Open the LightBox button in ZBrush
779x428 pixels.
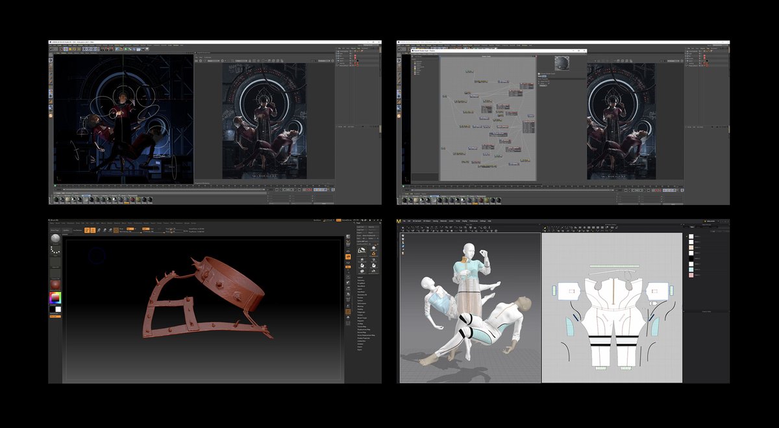(x=67, y=230)
